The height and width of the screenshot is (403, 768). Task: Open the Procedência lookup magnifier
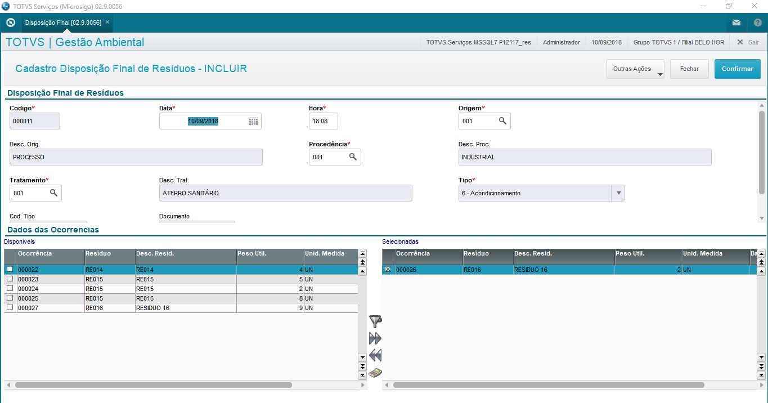coord(353,157)
